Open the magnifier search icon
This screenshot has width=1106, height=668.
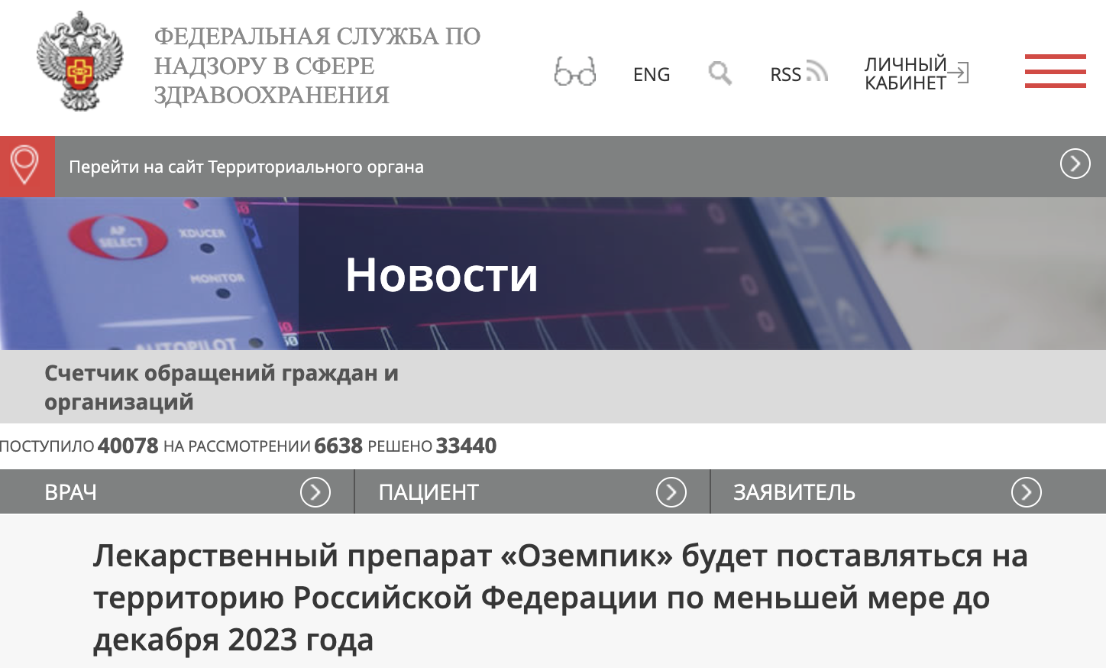720,73
